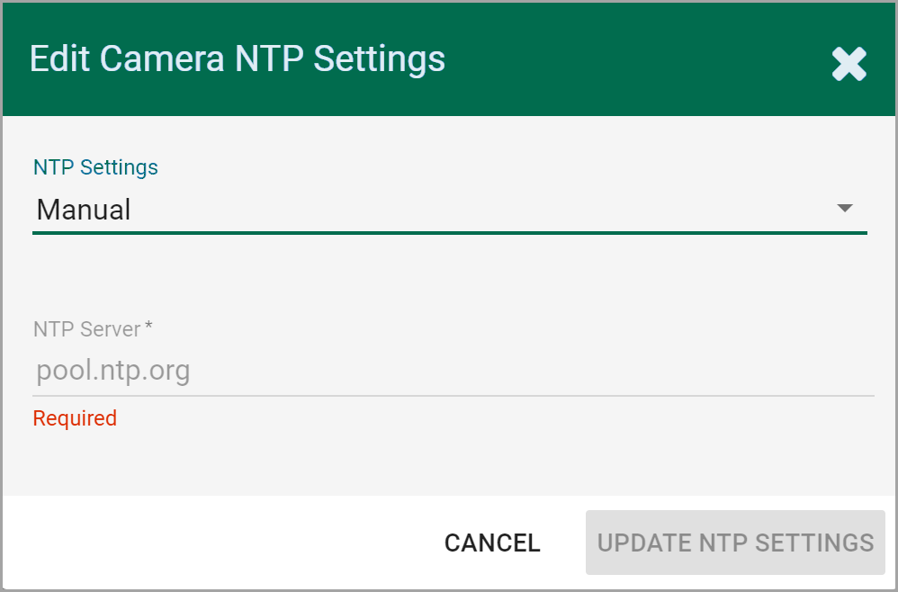The width and height of the screenshot is (898, 592).
Task: Expand the NTP Settings dropdown arrow
Action: [x=844, y=209]
